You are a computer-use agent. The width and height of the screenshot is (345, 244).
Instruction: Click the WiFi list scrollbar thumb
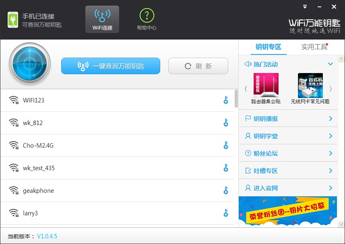coord(236,98)
